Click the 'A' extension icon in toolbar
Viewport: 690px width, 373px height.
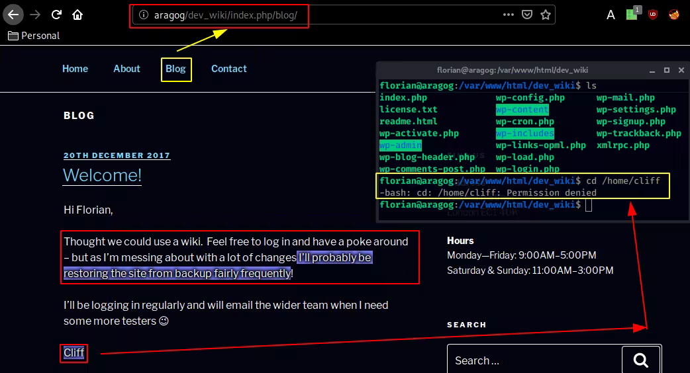click(x=611, y=15)
